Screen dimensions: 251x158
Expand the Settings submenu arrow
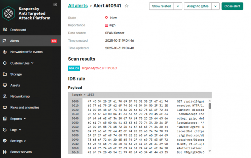[25, 141]
